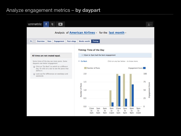The height and width of the screenshot is (136, 181).
Task: Click the lightbulb icon beside 'Look out for differences' tip
Action: pos(34,74)
